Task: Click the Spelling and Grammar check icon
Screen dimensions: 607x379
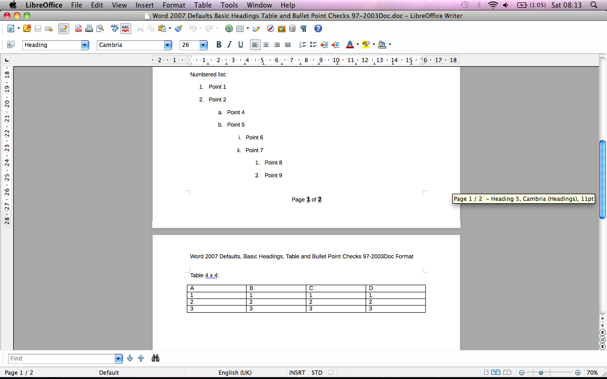Action: tap(115, 28)
